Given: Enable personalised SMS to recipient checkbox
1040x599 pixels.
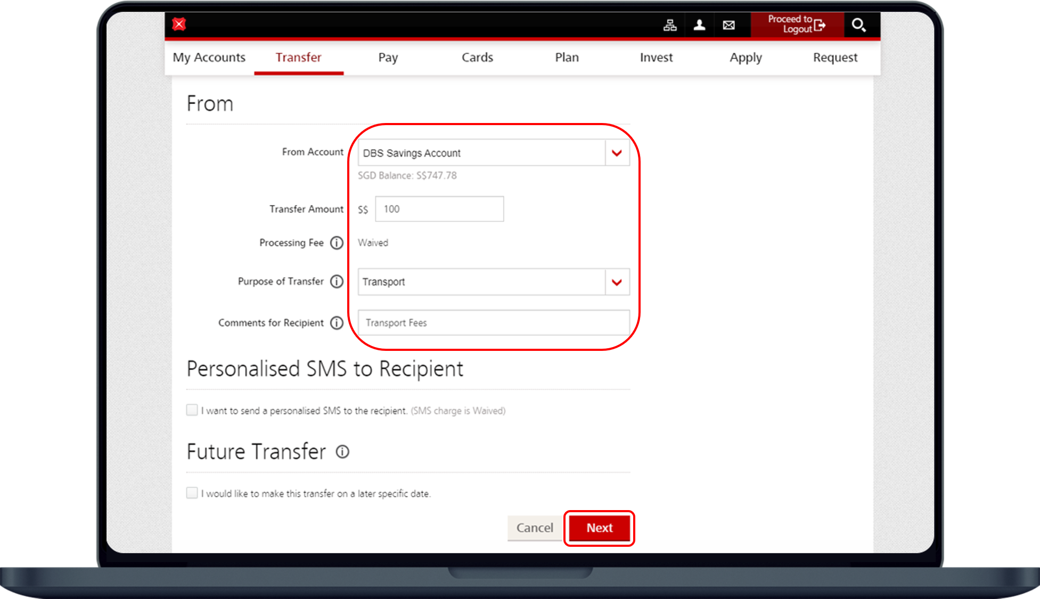Looking at the screenshot, I should coord(192,410).
